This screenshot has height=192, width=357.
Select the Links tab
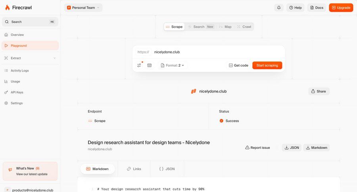(134, 169)
